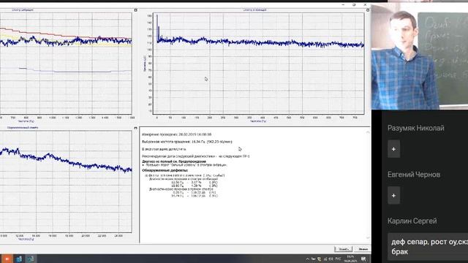Select participant Евгений Чернов
468x263 pixels.
[414, 175]
